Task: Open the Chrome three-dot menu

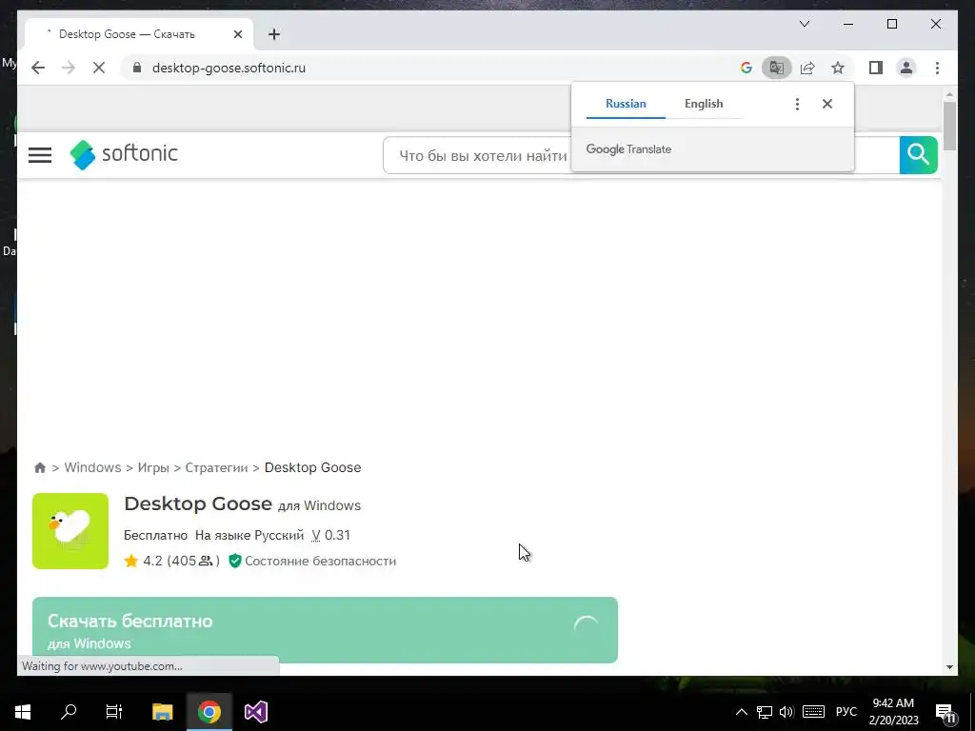Action: pos(937,68)
